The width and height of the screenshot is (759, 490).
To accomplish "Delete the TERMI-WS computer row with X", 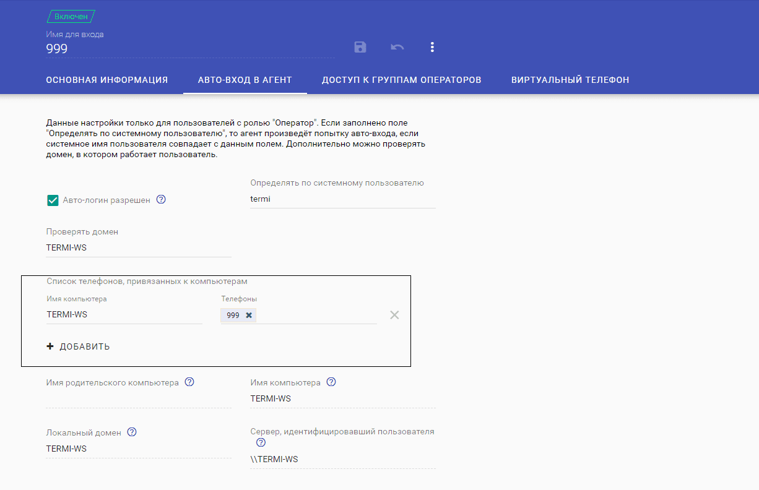I will [394, 315].
